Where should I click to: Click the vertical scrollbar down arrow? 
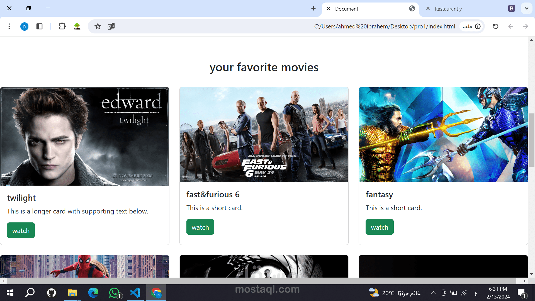531,274
